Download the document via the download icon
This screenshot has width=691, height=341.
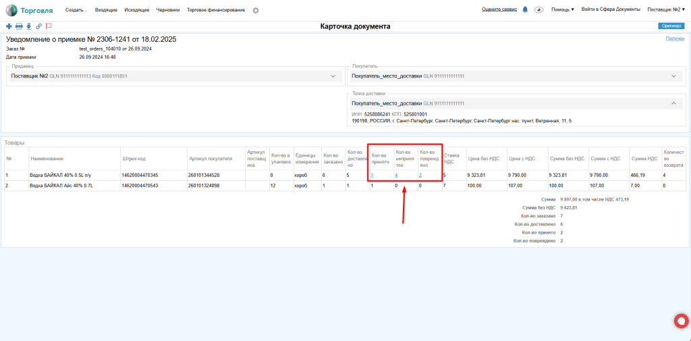point(29,26)
